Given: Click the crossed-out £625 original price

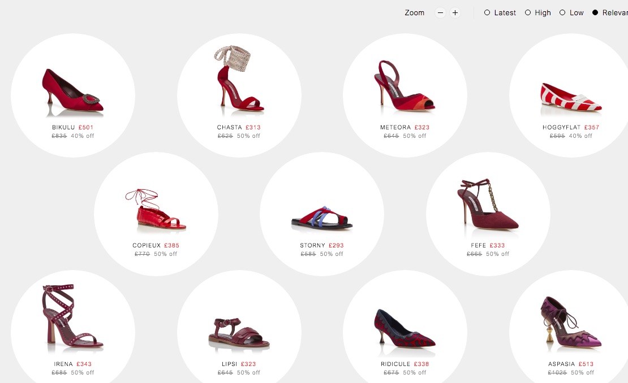Looking at the screenshot, I should pos(225,136).
